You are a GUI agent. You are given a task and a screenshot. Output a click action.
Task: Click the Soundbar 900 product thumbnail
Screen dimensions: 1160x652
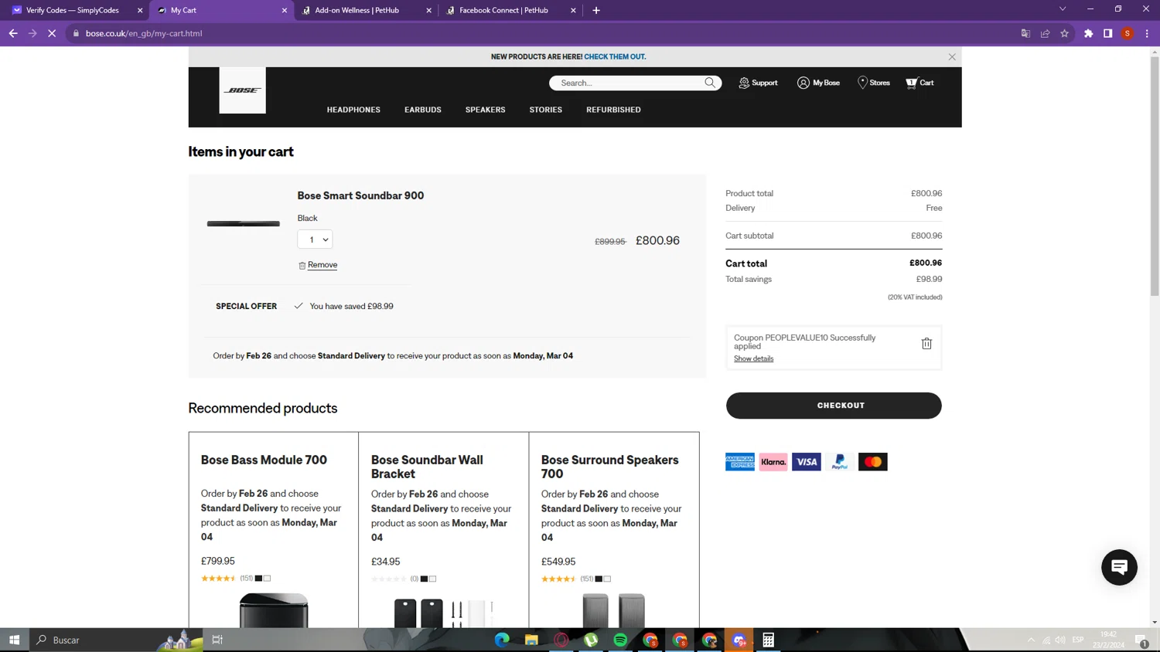[x=243, y=224]
